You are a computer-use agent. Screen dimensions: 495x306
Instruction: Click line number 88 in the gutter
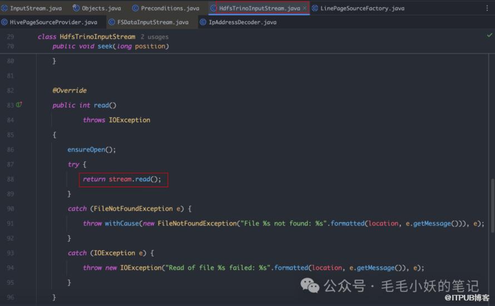click(x=10, y=179)
